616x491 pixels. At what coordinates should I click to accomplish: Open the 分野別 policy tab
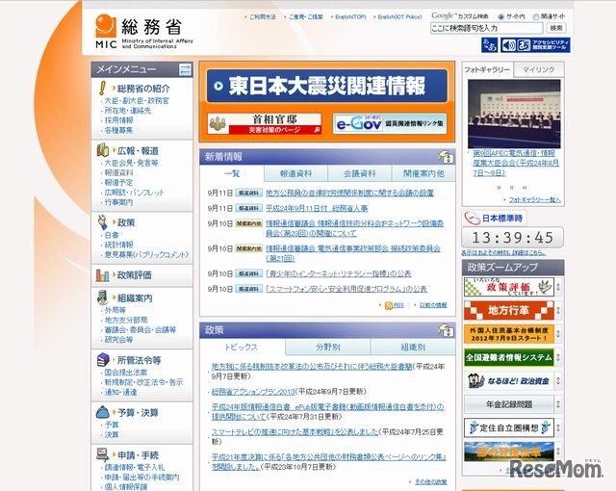click(328, 348)
